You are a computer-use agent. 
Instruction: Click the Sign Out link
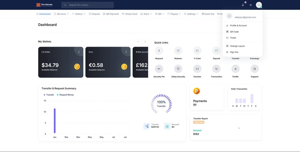point(234,52)
